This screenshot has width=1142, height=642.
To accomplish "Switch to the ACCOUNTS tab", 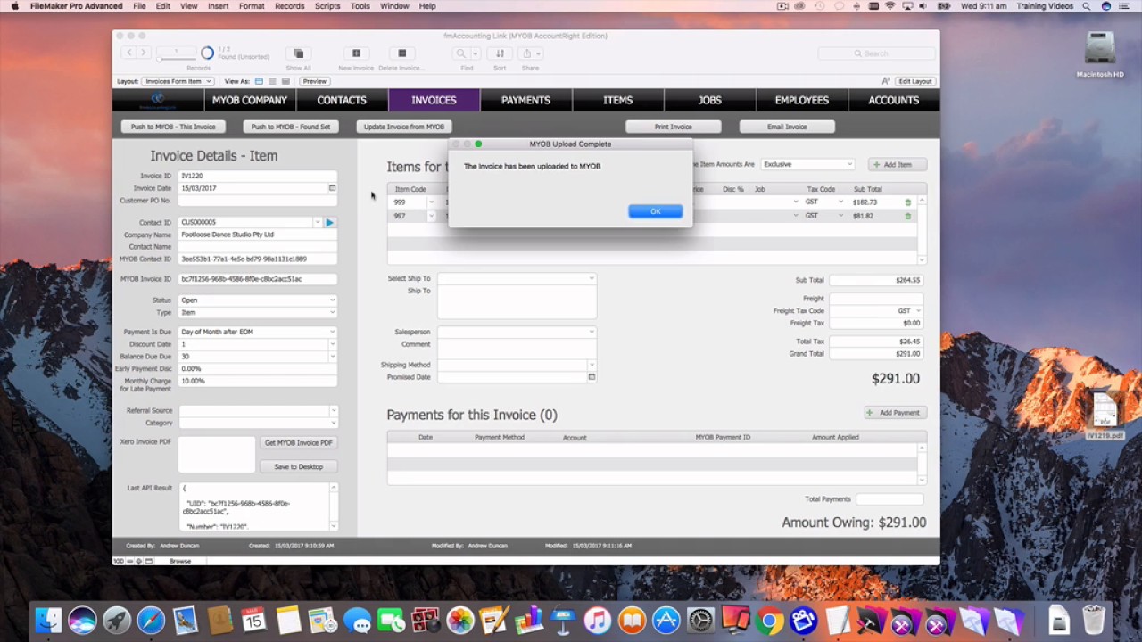I will 894,101.
